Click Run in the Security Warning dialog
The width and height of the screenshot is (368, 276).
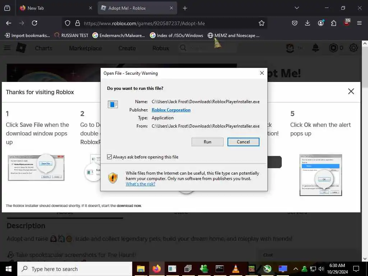click(207, 142)
